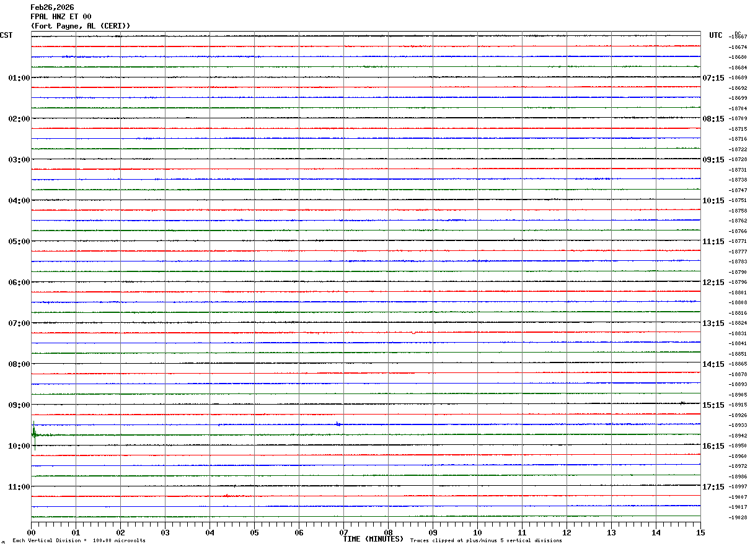This screenshot has height=549, width=750.
Task: Click the "05:00" CST time label
Action: (x=19, y=242)
